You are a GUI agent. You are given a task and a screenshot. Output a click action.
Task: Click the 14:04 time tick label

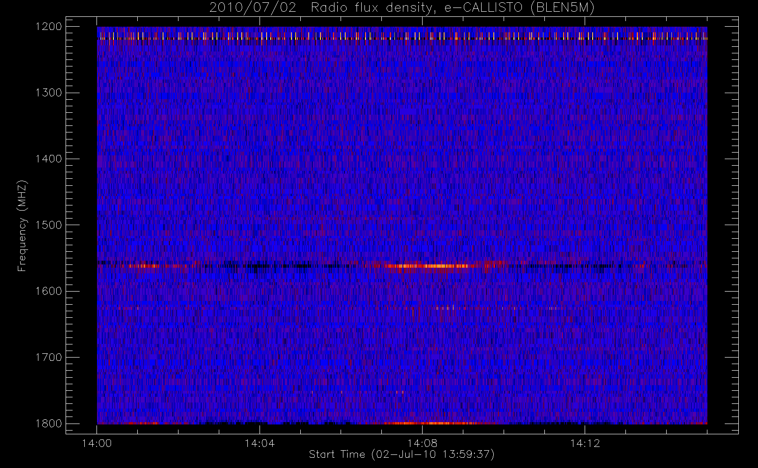click(260, 443)
